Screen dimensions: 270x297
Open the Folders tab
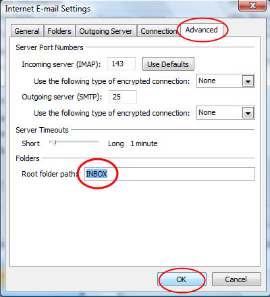59,31
